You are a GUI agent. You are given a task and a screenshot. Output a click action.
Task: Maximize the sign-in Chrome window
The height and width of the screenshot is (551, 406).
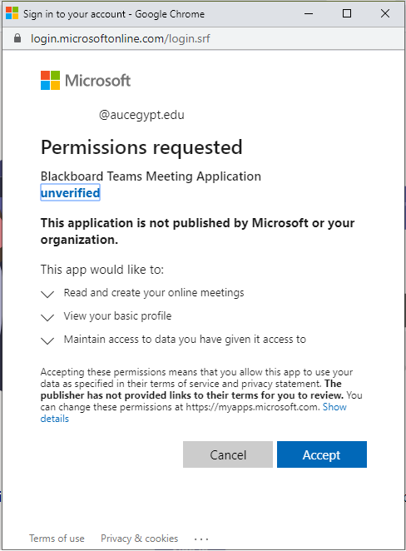pyautogui.click(x=347, y=13)
